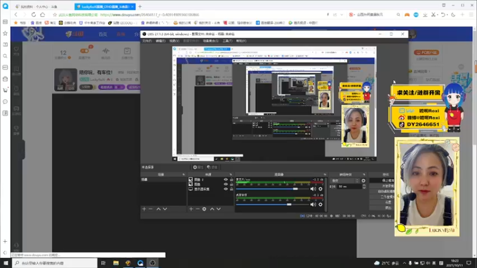Bookmark page with star in address bar

(55, 14)
